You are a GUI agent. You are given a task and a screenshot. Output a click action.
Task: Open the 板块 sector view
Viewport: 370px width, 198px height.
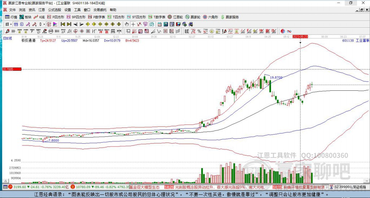point(25,17)
